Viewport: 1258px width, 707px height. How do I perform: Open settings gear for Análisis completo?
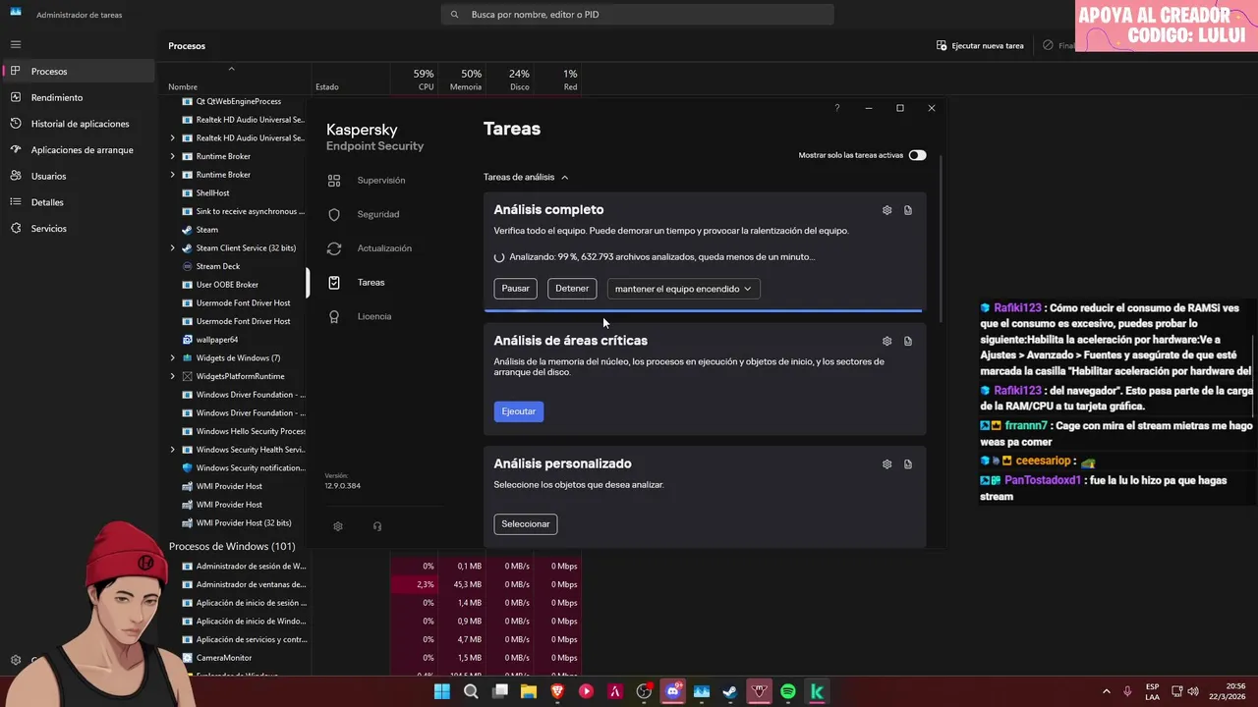click(886, 210)
